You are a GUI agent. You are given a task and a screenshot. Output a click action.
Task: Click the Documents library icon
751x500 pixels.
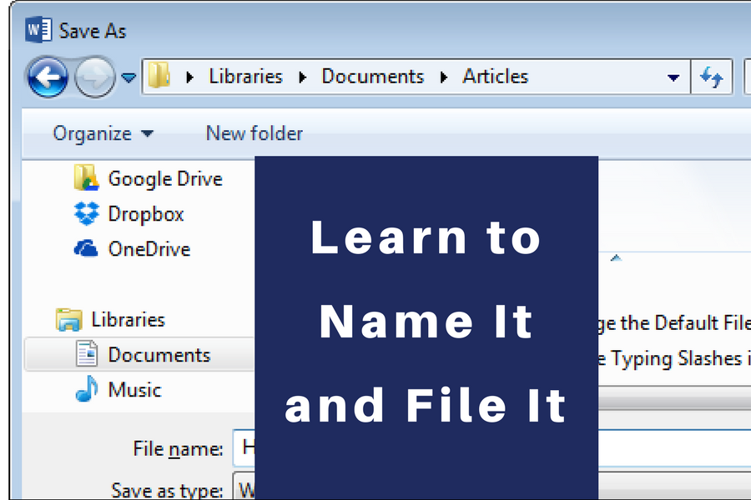tap(87, 353)
